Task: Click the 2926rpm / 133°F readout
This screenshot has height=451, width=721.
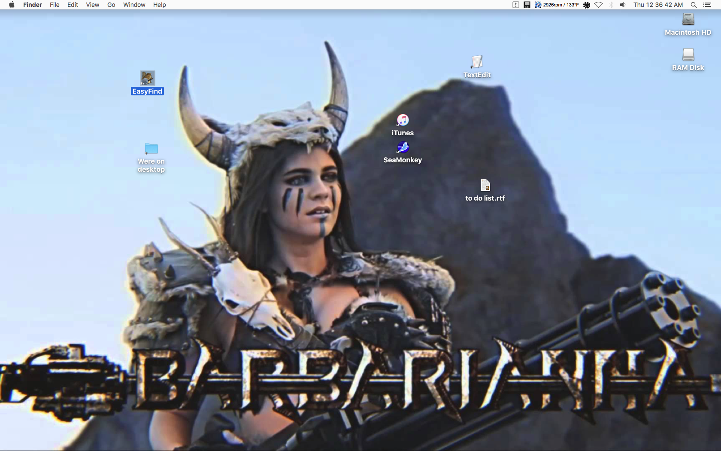Action: point(560,5)
